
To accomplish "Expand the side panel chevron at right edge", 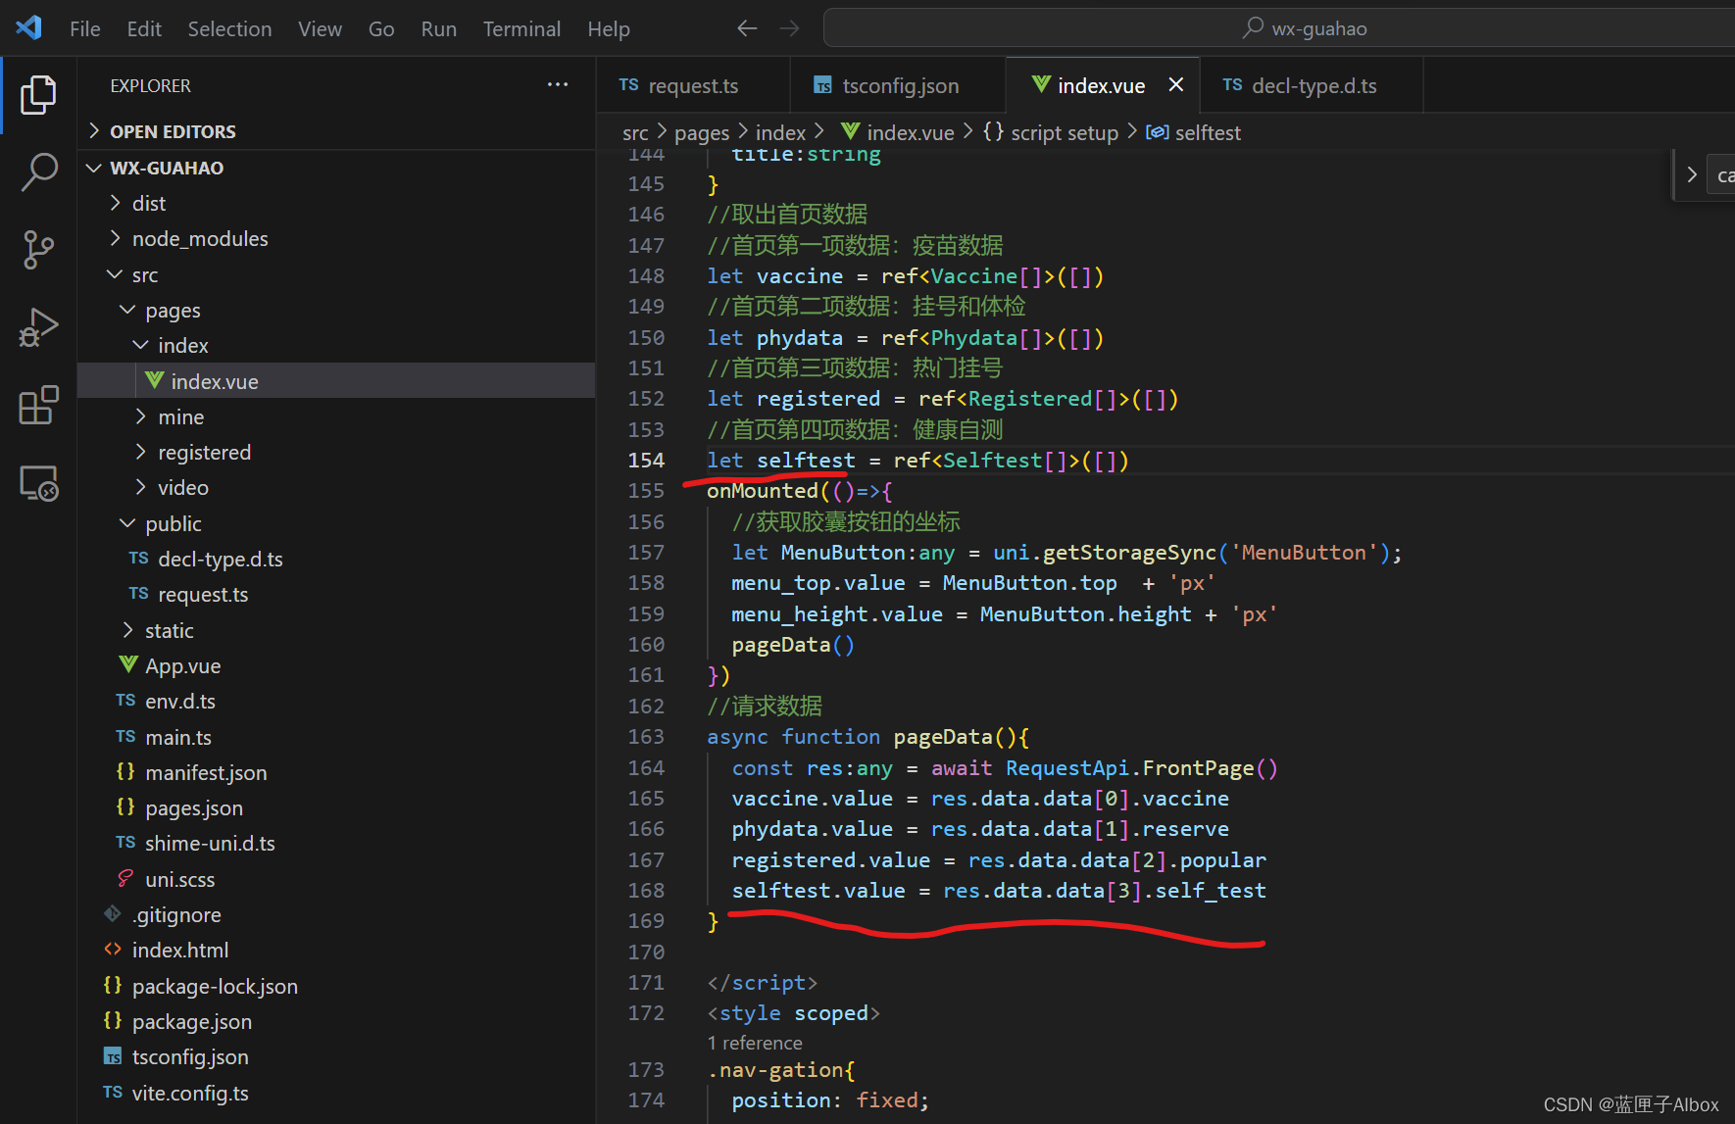I will (x=1691, y=174).
